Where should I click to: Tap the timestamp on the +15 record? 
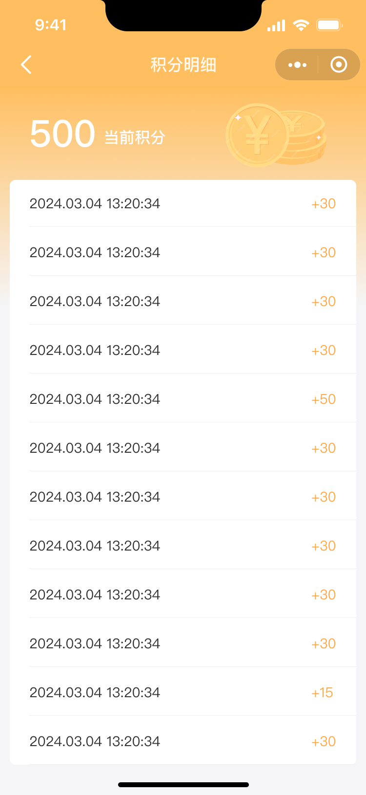(95, 692)
